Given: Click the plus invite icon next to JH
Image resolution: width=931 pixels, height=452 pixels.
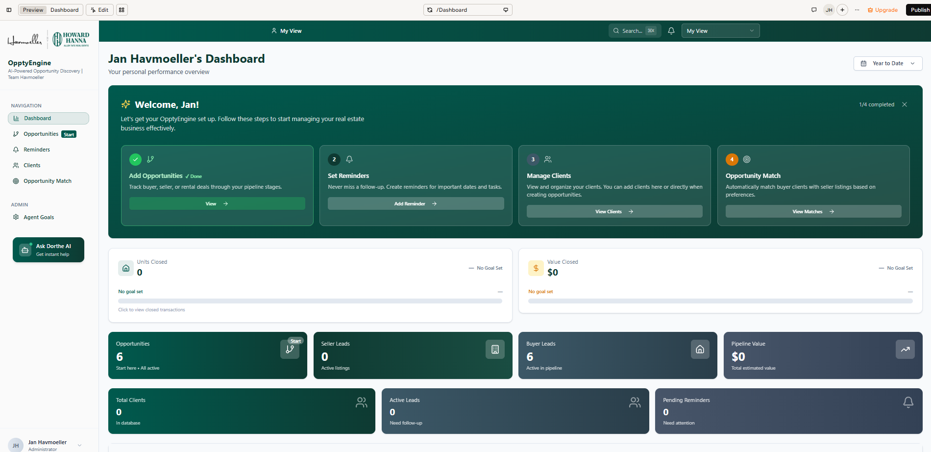Looking at the screenshot, I should 842,10.
